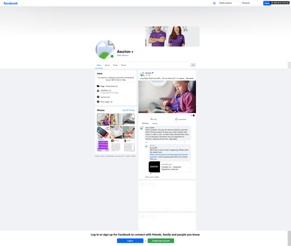This screenshot has width=291, height=246.
Task: Click the verified badge next to Asurion name
Action: (132, 52)
